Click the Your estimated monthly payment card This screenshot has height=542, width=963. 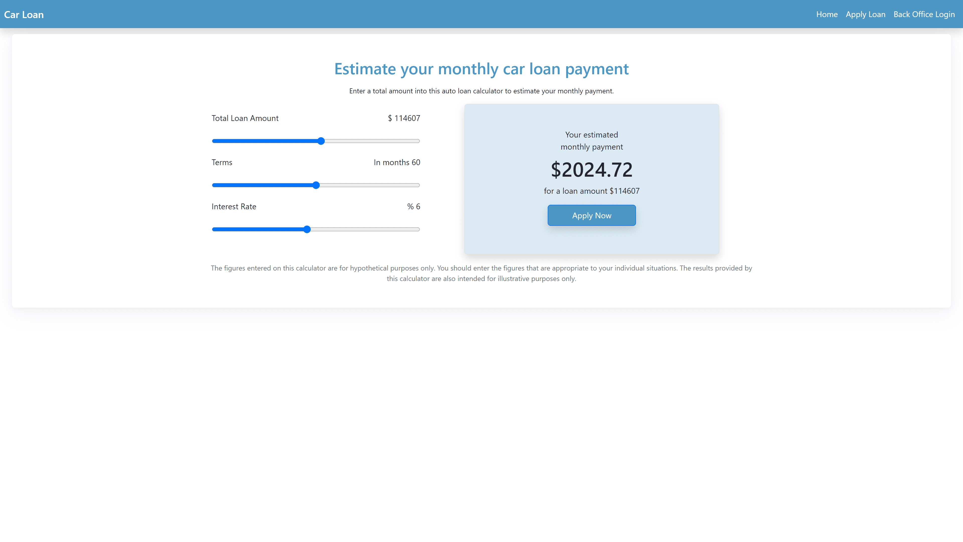pos(591,179)
